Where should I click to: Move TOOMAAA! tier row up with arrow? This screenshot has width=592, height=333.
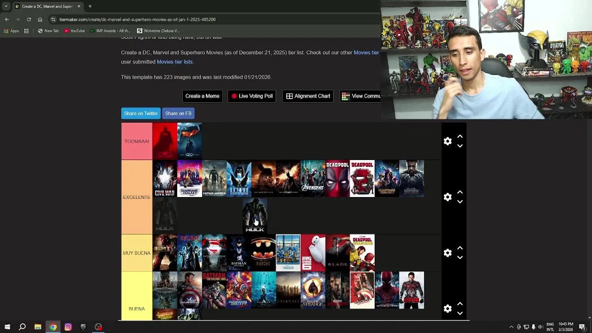(460, 137)
